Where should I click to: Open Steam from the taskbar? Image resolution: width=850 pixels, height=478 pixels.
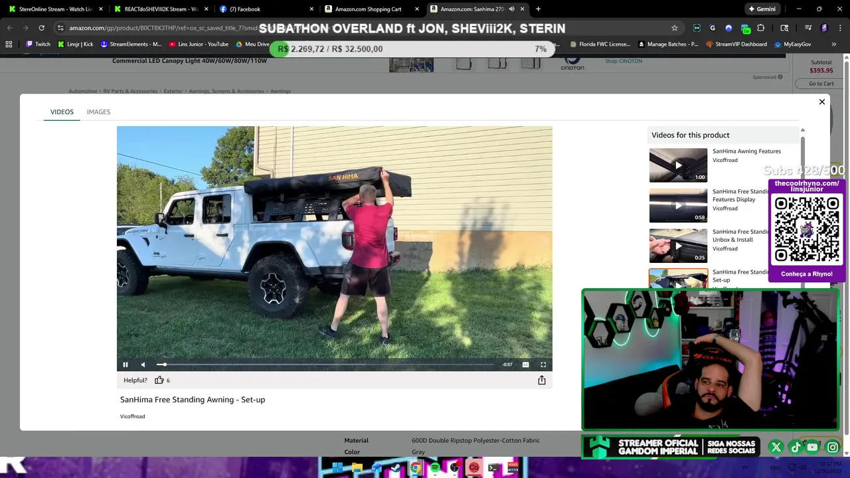[x=396, y=468]
